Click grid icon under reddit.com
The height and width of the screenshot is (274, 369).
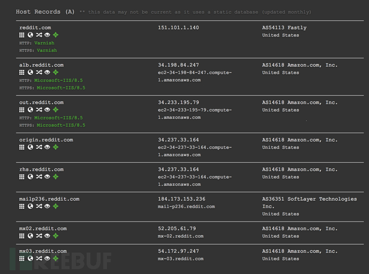tap(21, 35)
